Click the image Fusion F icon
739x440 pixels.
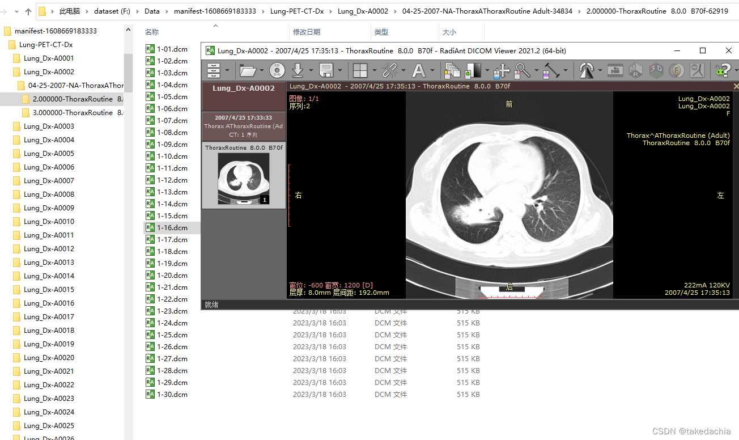point(676,70)
